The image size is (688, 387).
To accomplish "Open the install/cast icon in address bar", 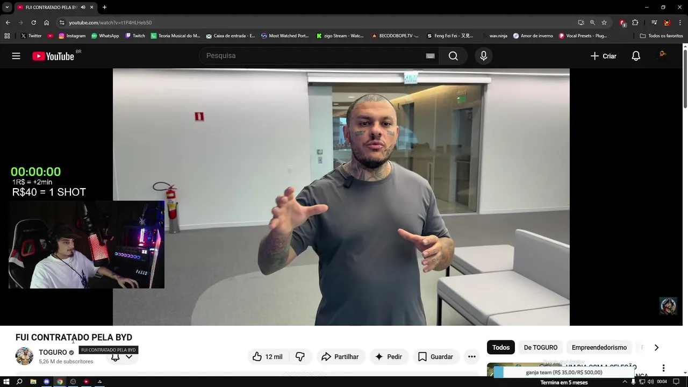I will 581,23.
